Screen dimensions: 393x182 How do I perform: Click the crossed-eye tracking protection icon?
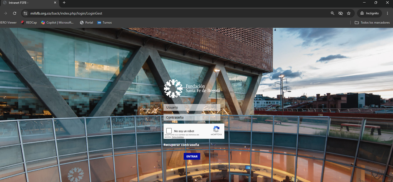(x=341, y=13)
